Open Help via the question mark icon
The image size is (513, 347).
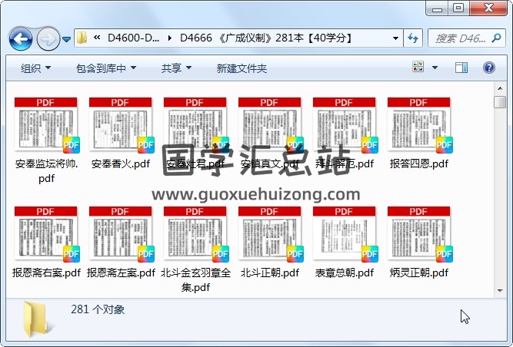[x=489, y=68]
